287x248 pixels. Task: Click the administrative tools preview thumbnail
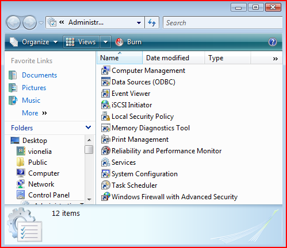[x=25, y=225]
